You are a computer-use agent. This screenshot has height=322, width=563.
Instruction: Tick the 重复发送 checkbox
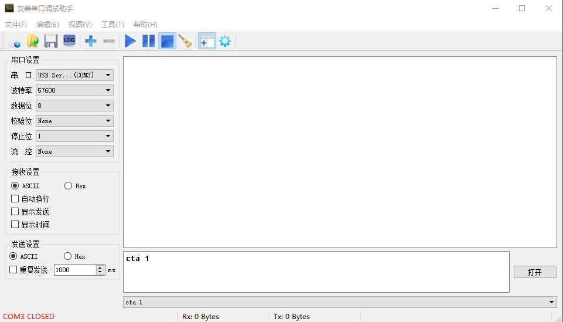pos(13,270)
